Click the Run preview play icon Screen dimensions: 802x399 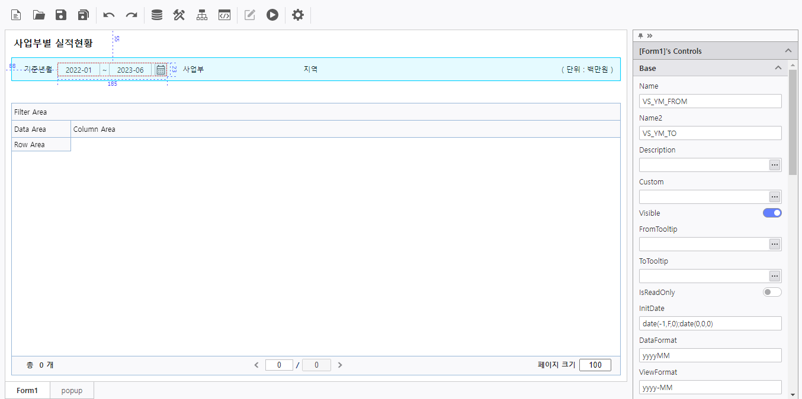(272, 15)
